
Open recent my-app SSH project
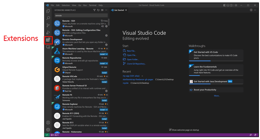(131, 76)
